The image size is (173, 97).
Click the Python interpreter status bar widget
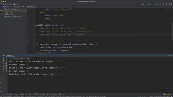(x=162, y=96)
